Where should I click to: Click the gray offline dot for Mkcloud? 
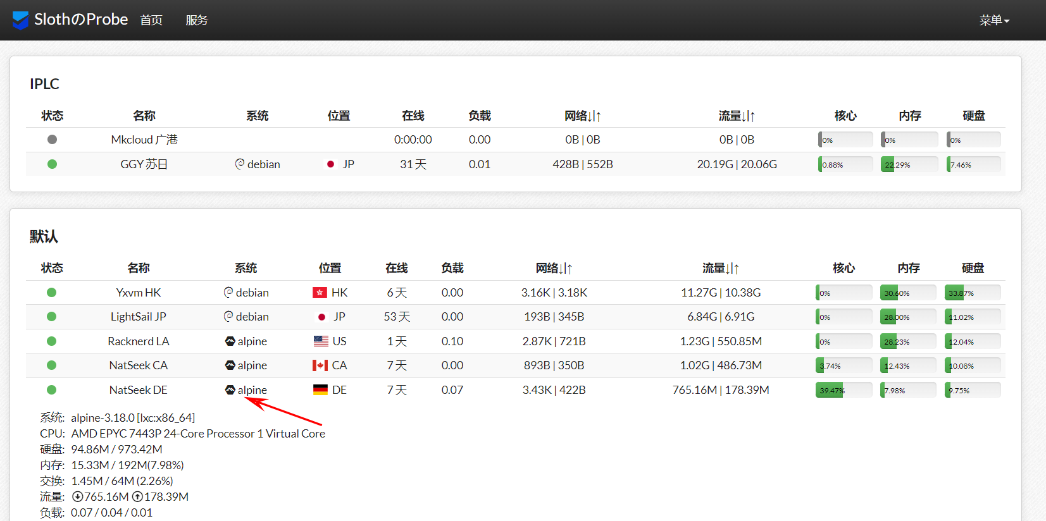52,140
